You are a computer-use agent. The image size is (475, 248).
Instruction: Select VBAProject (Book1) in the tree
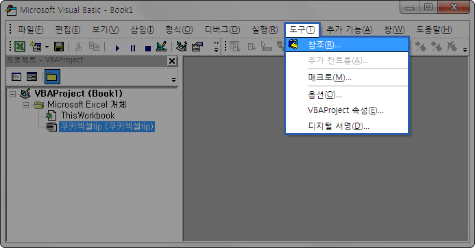(x=78, y=94)
